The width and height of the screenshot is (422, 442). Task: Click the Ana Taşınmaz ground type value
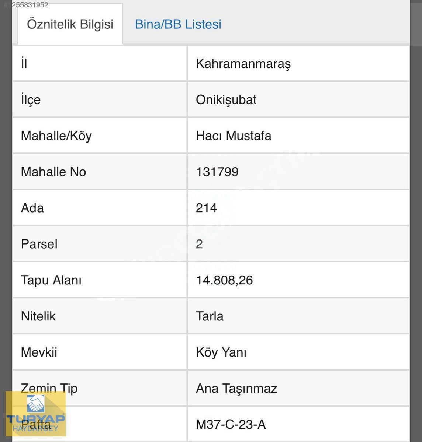pos(236,389)
